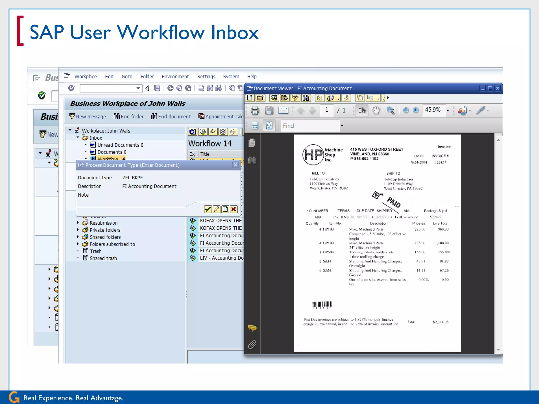Open the Sign pen tool dropdown
The image size is (539, 404).
tap(482, 110)
